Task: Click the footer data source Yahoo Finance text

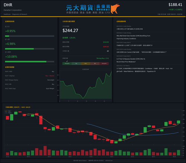Action: [80, 160]
